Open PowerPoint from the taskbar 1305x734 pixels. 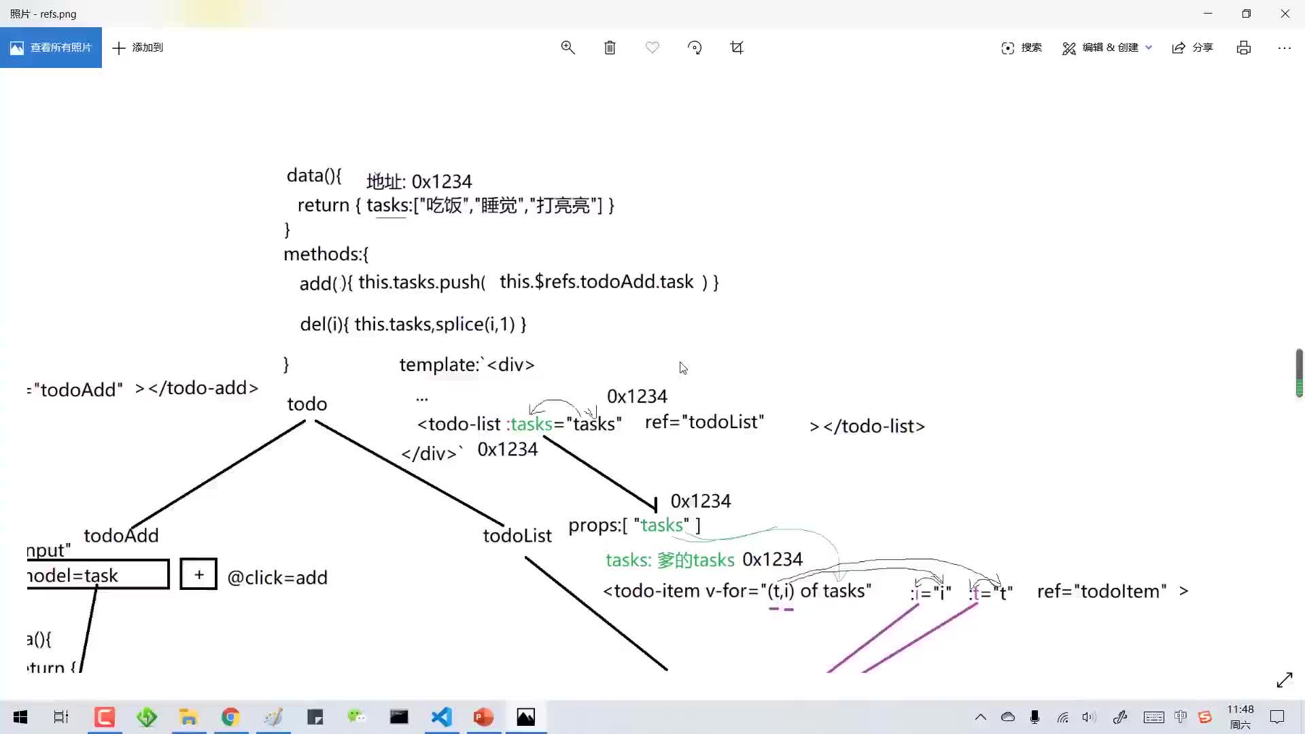tap(484, 717)
